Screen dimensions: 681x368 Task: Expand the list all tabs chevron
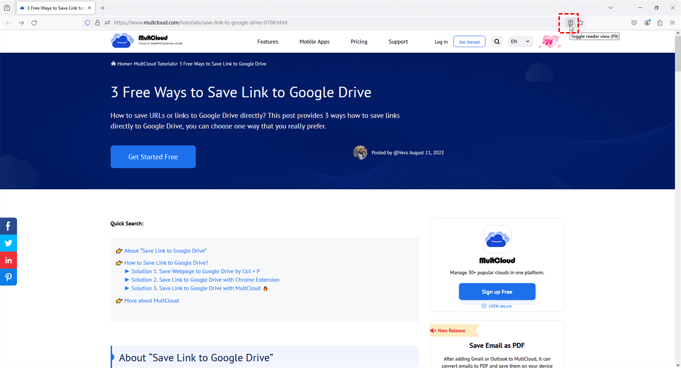pyautogui.click(x=610, y=8)
